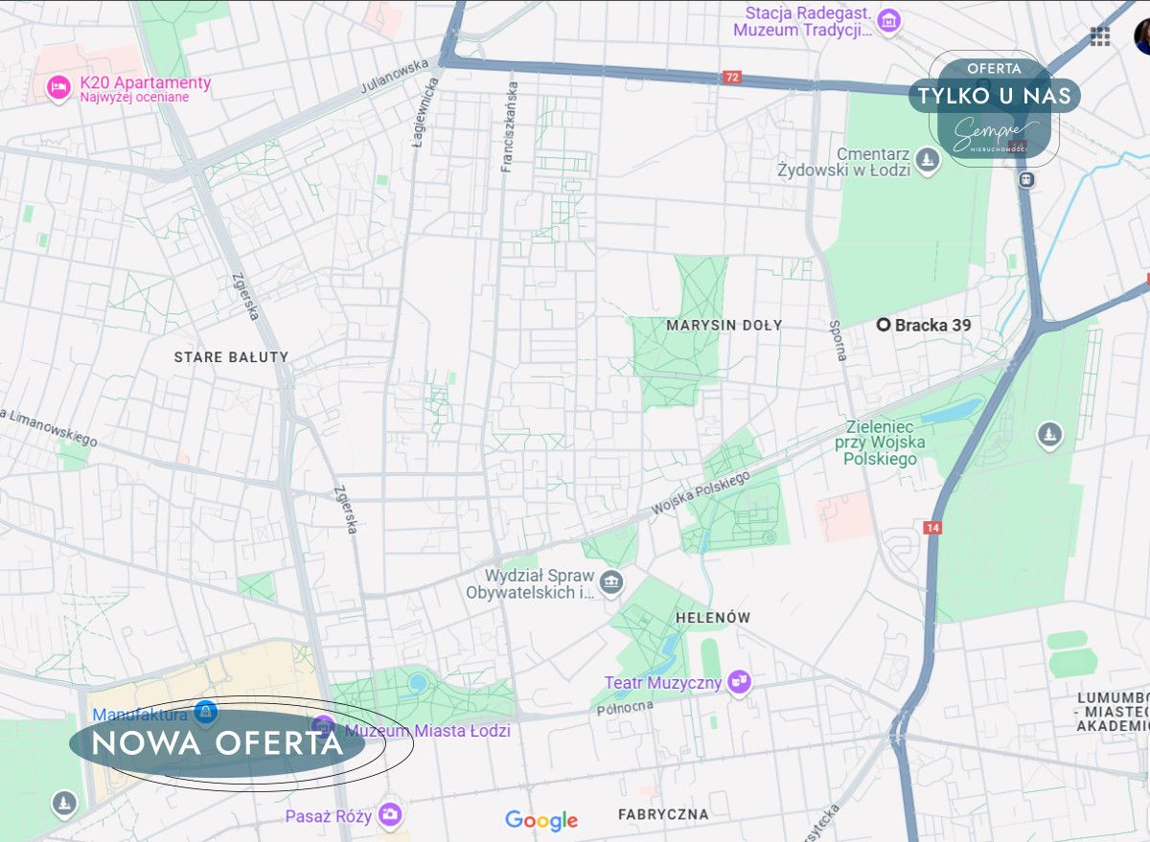This screenshot has width=1150, height=842.
Task: Select the Teatr Muzyczny venue icon
Action: [738, 682]
